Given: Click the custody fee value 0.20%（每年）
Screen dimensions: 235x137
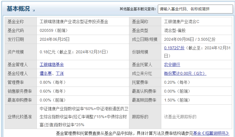Looking at the screenshot, I should click(x=177, y=82).
